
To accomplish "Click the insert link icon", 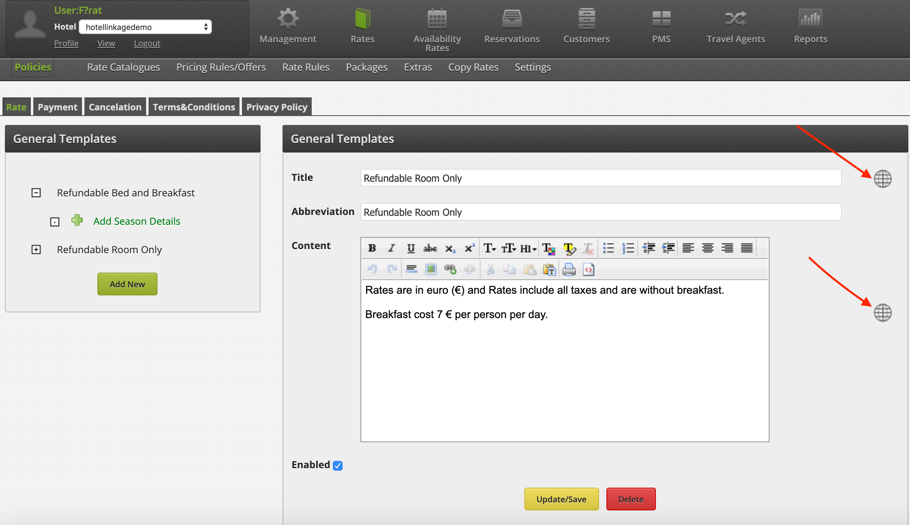I will click(450, 269).
